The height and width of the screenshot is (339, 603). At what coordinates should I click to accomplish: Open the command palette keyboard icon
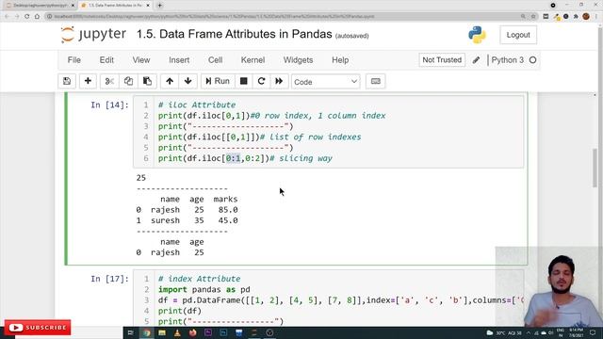(x=375, y=81)
